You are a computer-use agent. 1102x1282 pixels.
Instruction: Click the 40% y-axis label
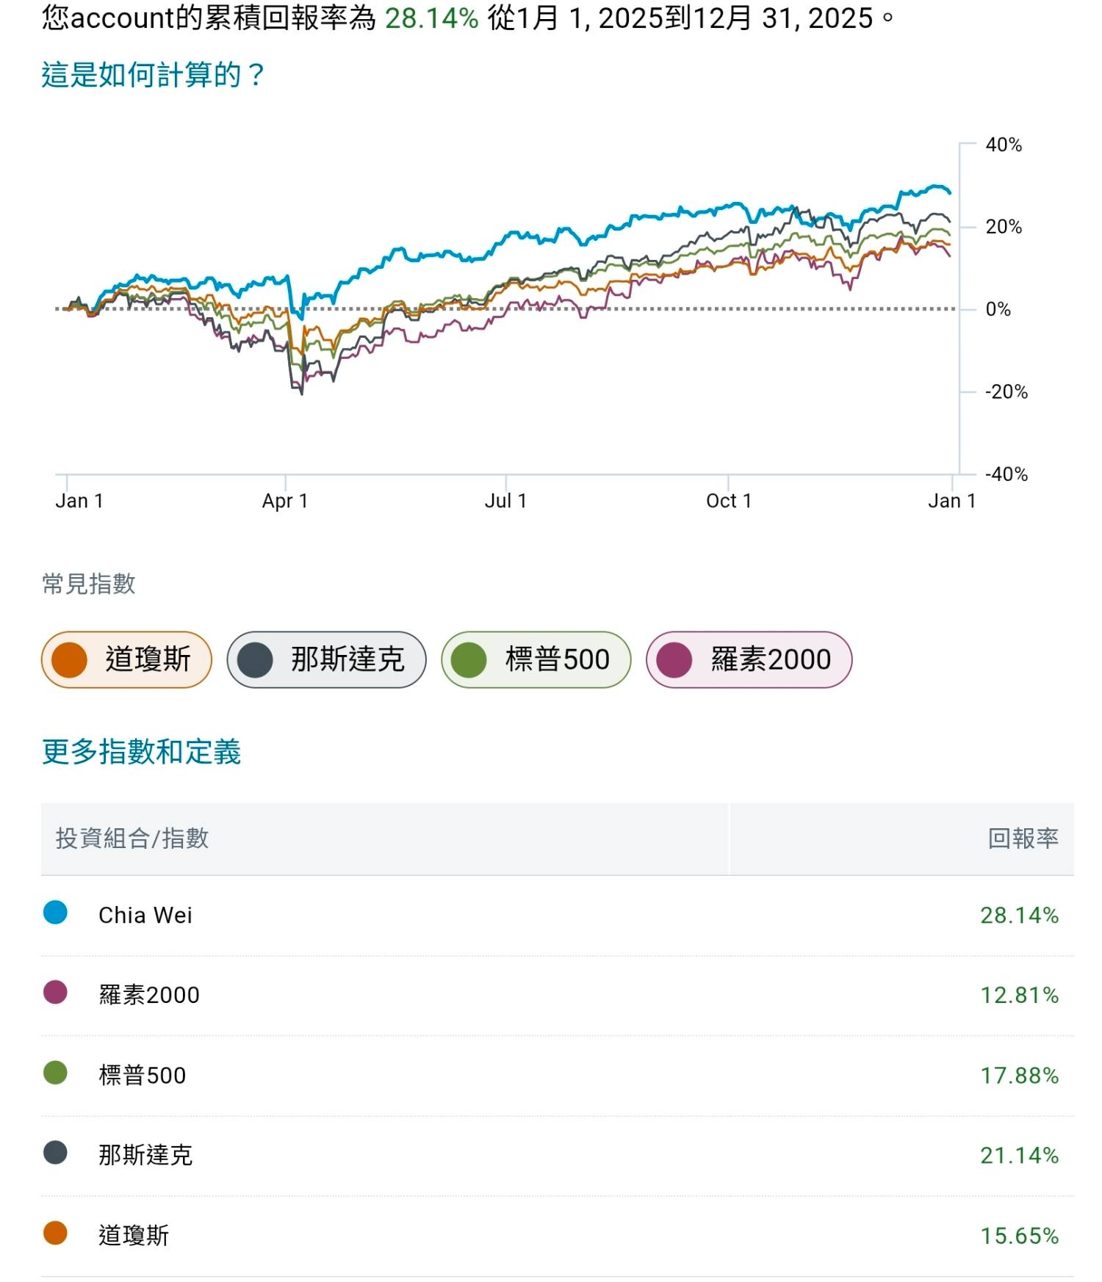(x=1004, y=145)
